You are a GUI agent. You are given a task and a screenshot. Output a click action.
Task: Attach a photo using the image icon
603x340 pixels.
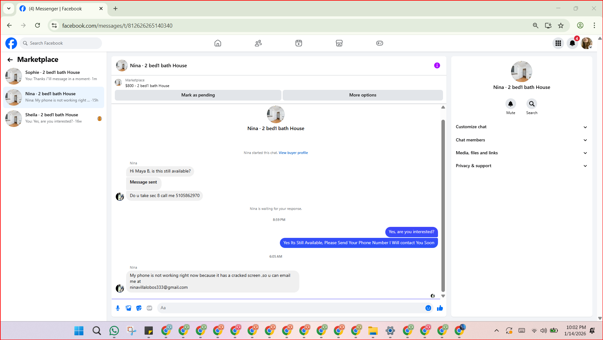click(128, 308)
